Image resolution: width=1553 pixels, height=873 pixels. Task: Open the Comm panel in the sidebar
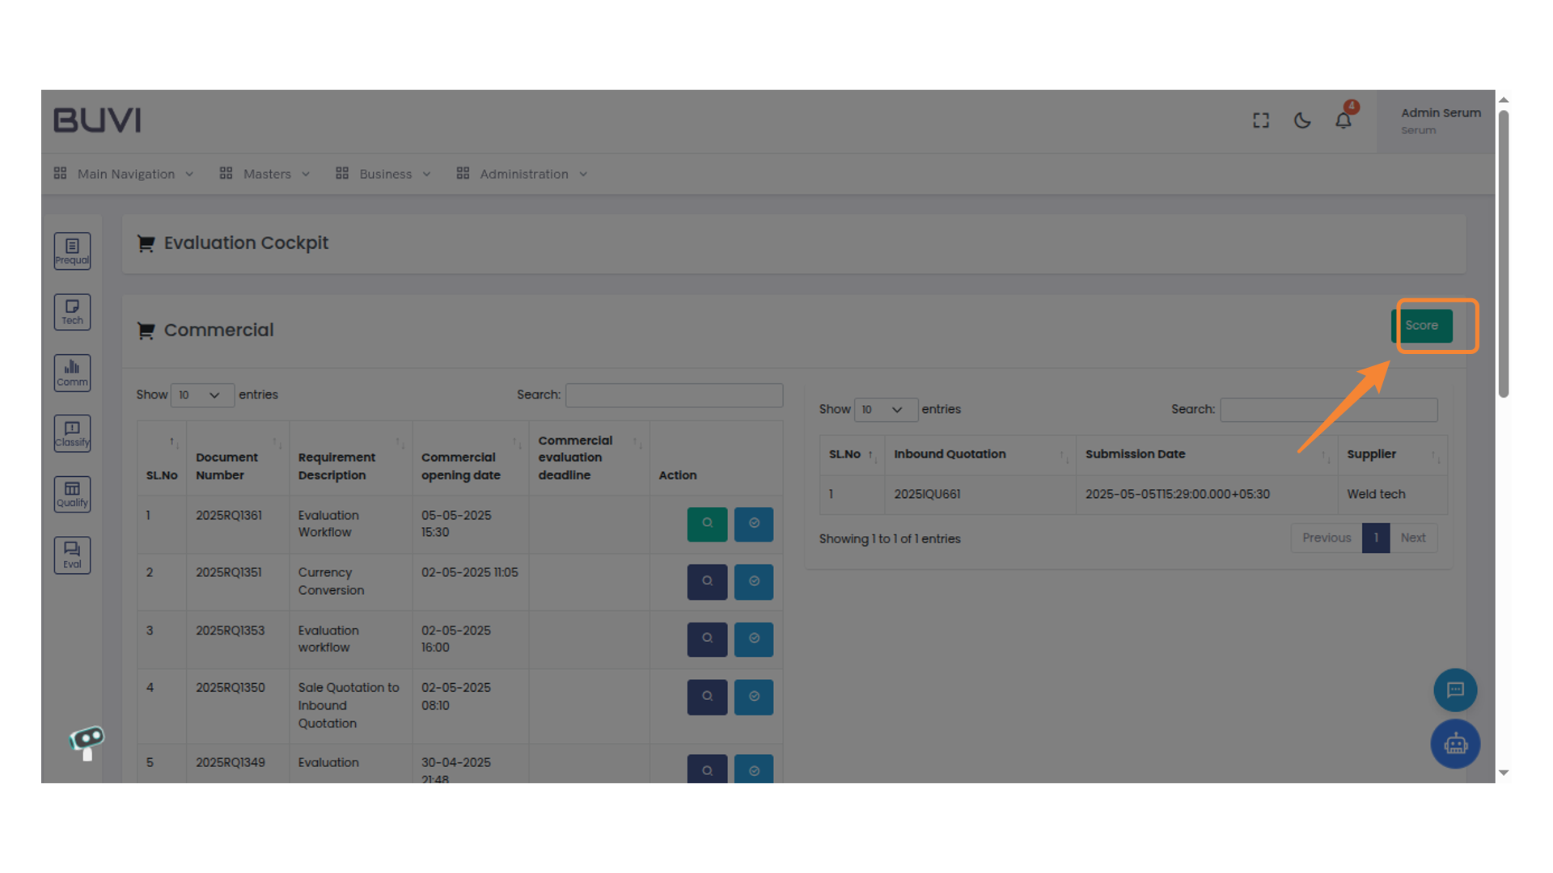pos(72,373)
